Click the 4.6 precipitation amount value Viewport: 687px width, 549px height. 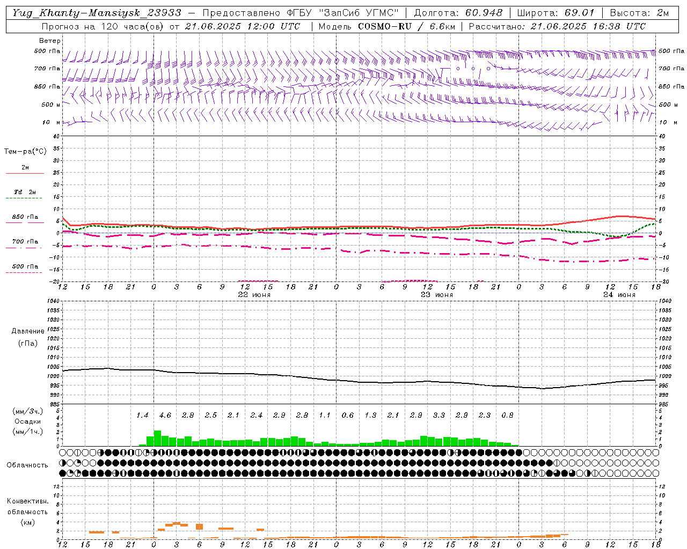(165, 416)
